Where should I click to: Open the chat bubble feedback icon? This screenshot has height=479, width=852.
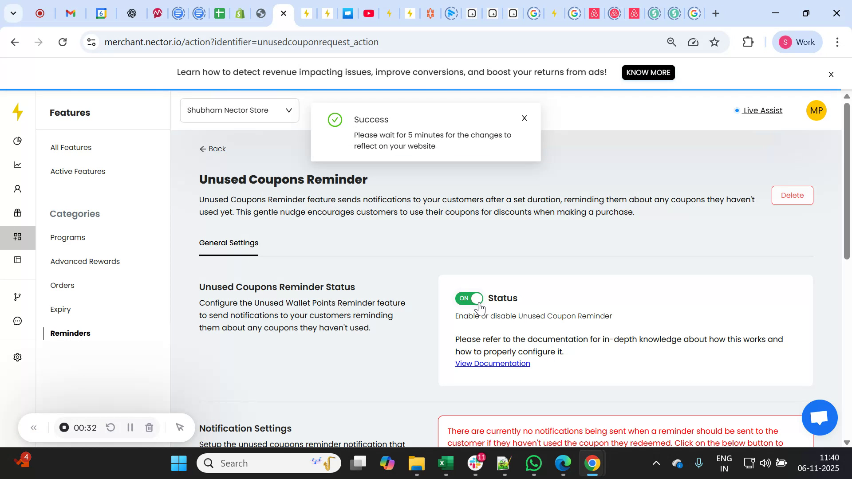(x=17, y=321)
